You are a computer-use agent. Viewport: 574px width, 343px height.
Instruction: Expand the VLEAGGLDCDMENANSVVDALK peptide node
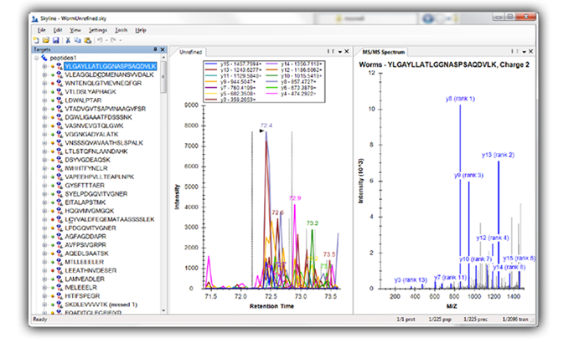[44, 74]
